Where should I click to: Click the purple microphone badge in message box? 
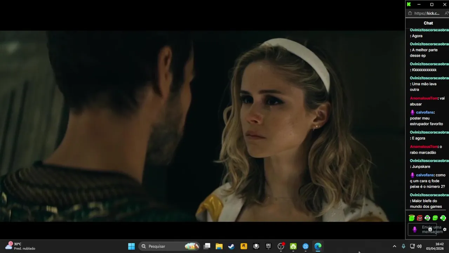pyautogui.click(x=415, y=229)
